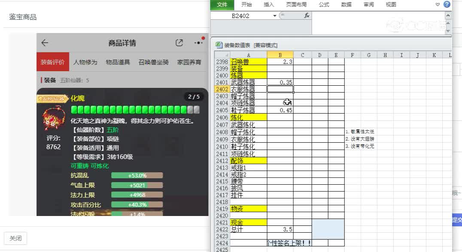462x252 pixels.
Task: Click cell with value 0.45
Action: pyautogui.click(x=280, y=110)
